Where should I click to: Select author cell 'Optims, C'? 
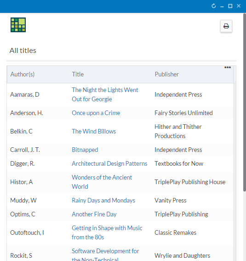pos(23,214)
